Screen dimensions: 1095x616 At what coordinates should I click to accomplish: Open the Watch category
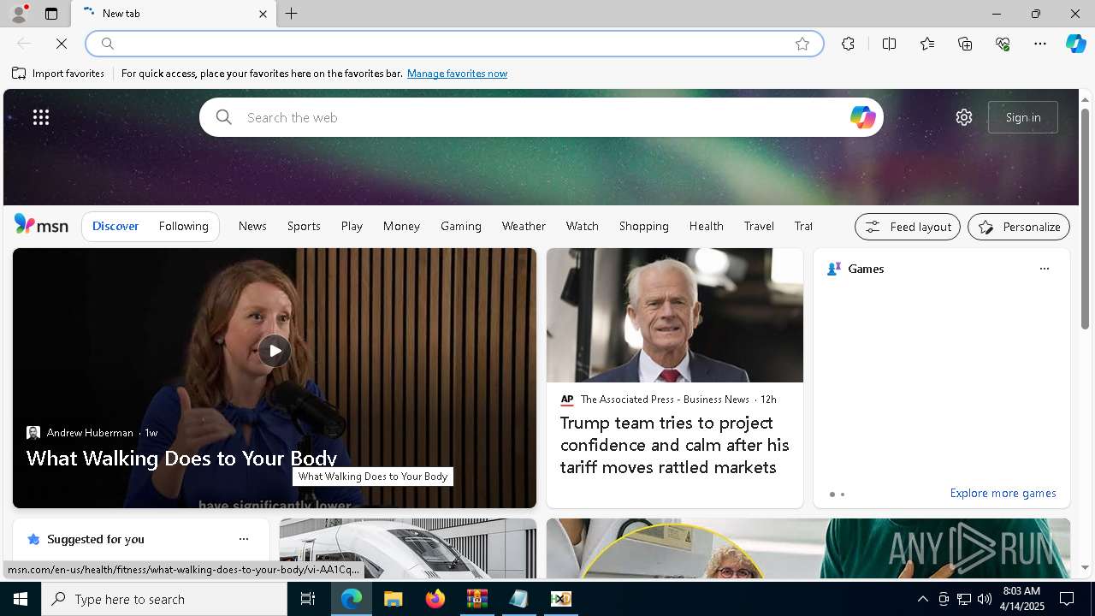tap(582, 226)
